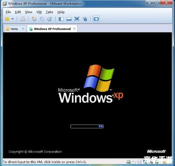Open the snapshot manager icon
The image size is (175, 166).
[50, 19]
